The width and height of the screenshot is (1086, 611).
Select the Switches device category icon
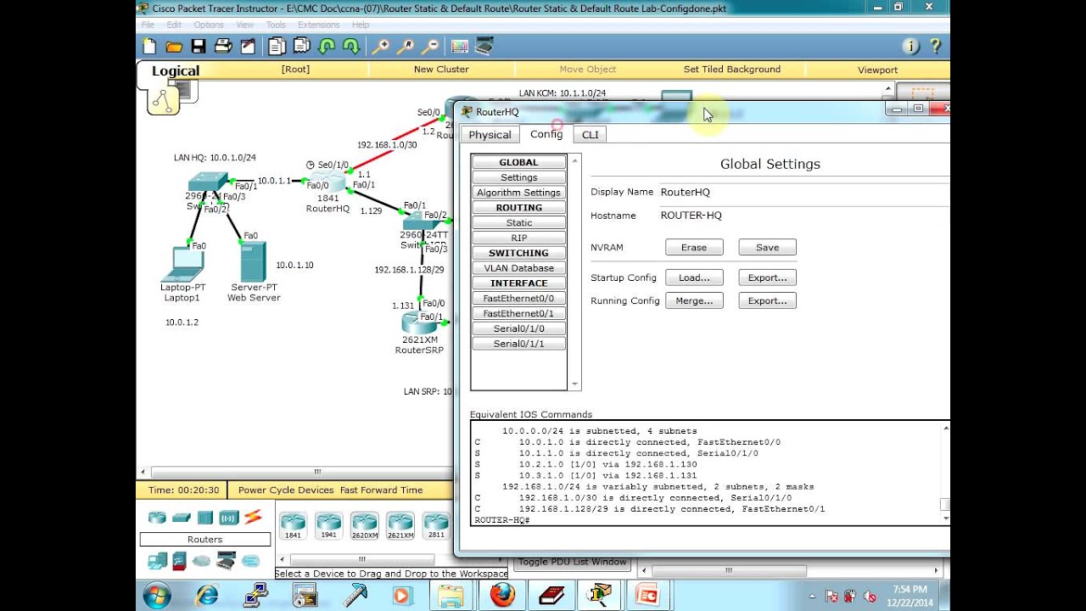click(x=182, y=518)
